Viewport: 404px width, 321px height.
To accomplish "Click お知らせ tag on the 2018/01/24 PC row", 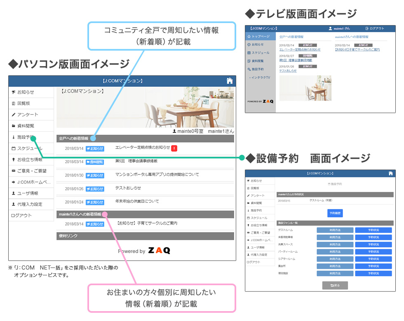I will click(95, 202).
